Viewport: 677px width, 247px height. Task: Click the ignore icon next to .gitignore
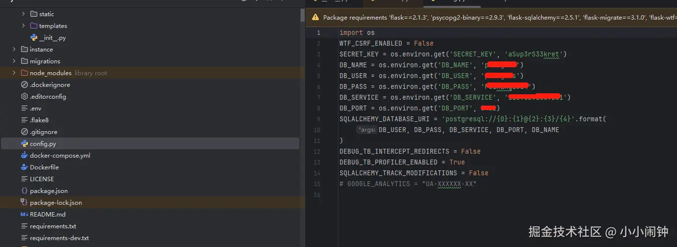tap(25, 132)
